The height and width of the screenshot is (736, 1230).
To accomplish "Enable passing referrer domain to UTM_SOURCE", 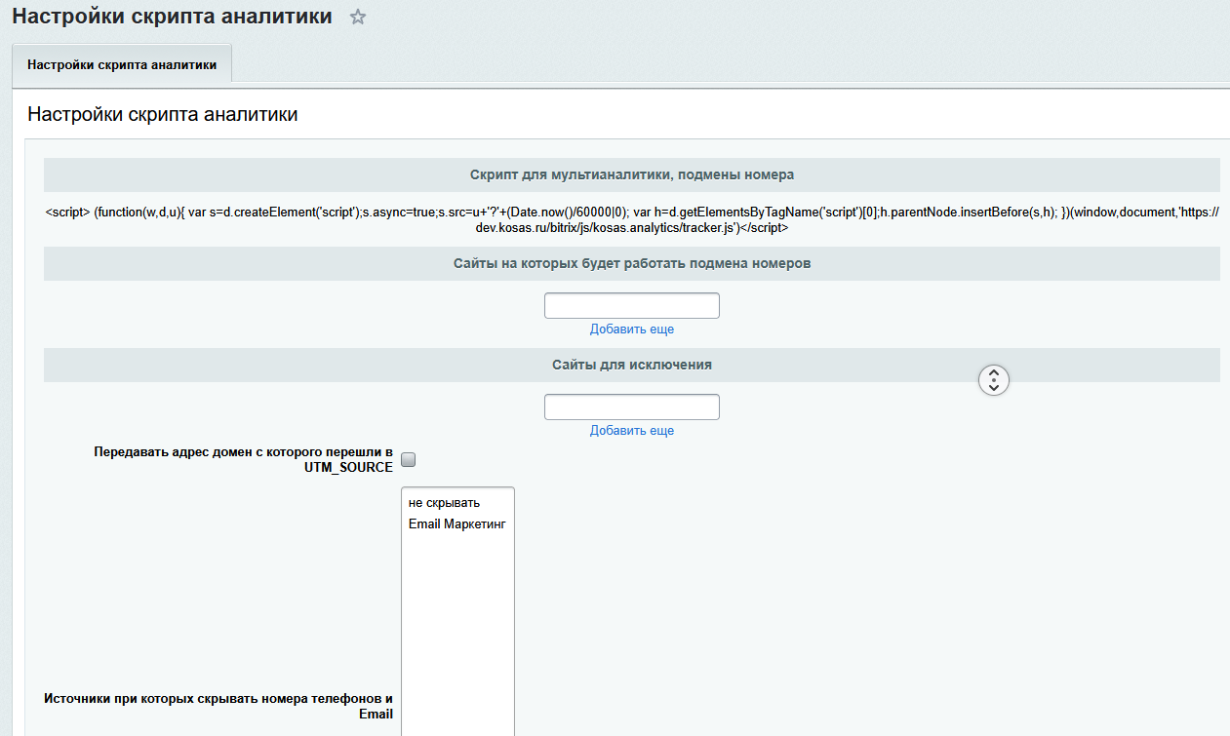I will pyautogui.click(x=409, y=459).
